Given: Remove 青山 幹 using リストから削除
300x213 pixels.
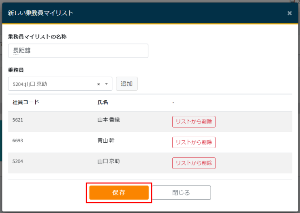Looking at the screenshot, I should [x=194, y=142].
